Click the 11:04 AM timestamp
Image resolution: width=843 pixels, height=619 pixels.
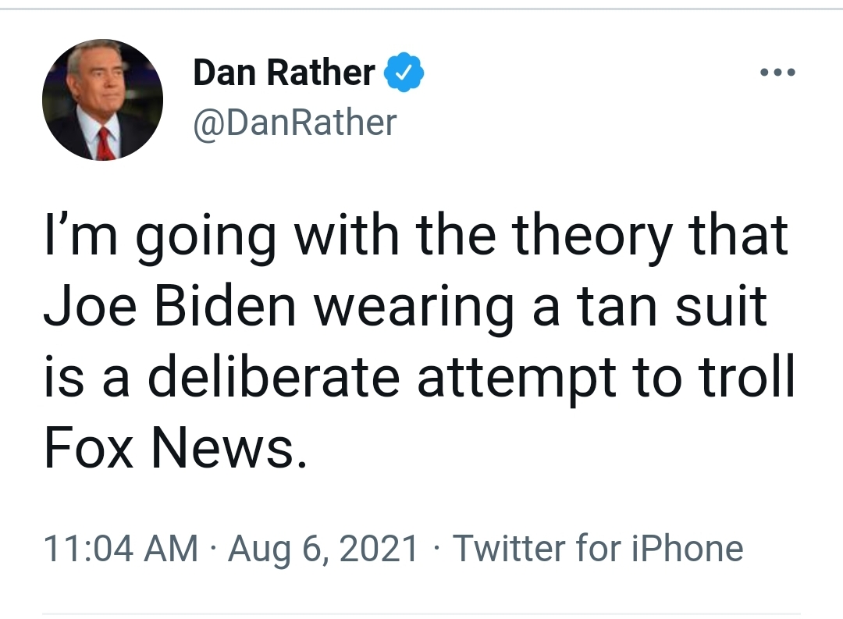121,549
